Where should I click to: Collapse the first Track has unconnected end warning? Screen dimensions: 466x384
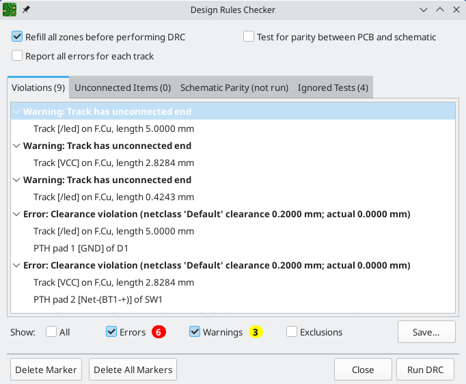point(16,111)
